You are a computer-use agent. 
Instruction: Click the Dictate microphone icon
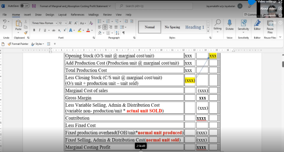229,23
